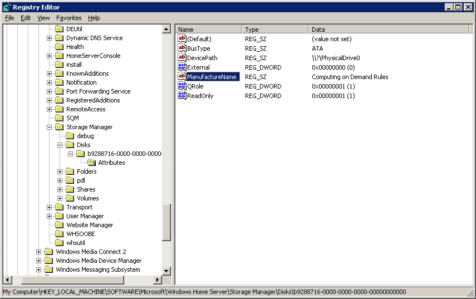Click the folder icon next to Health
The image size is (476, 299).
60,47
